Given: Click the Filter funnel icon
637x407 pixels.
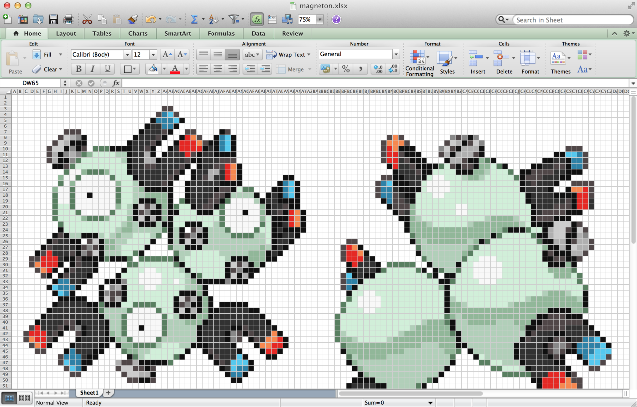Looking at the screenshot, I should pos(234,19).
